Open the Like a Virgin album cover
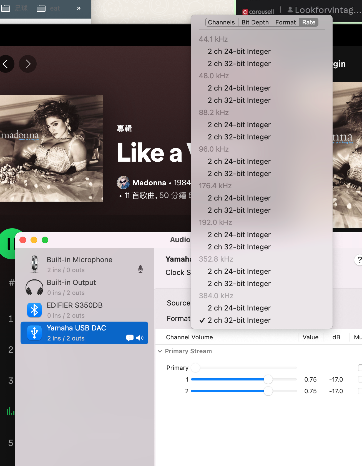 pos(52,148)
